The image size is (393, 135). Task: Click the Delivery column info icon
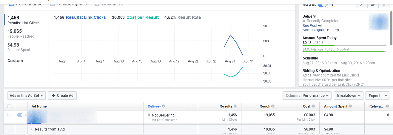pyautogui.click(x=163, y=106)
